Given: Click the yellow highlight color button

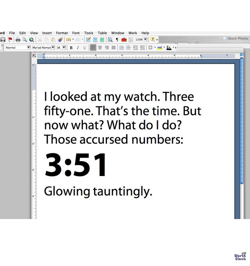Looking at the screenshot, I should 159,48.
